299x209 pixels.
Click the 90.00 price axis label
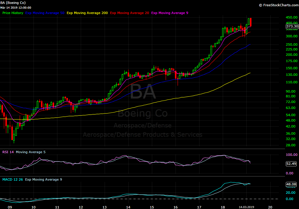pos(291,92)
